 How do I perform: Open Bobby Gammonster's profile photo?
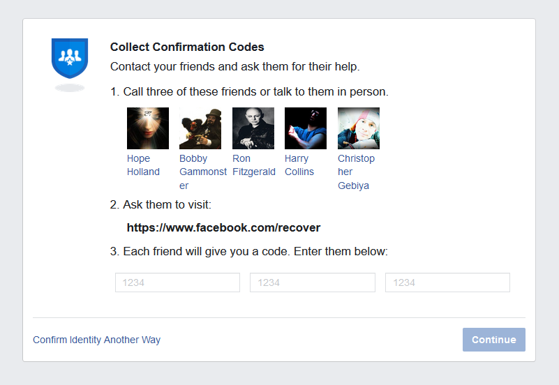point(200,128)
